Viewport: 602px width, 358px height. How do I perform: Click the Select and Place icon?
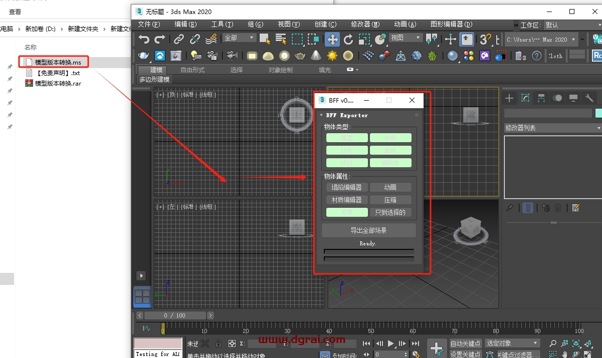380,39
